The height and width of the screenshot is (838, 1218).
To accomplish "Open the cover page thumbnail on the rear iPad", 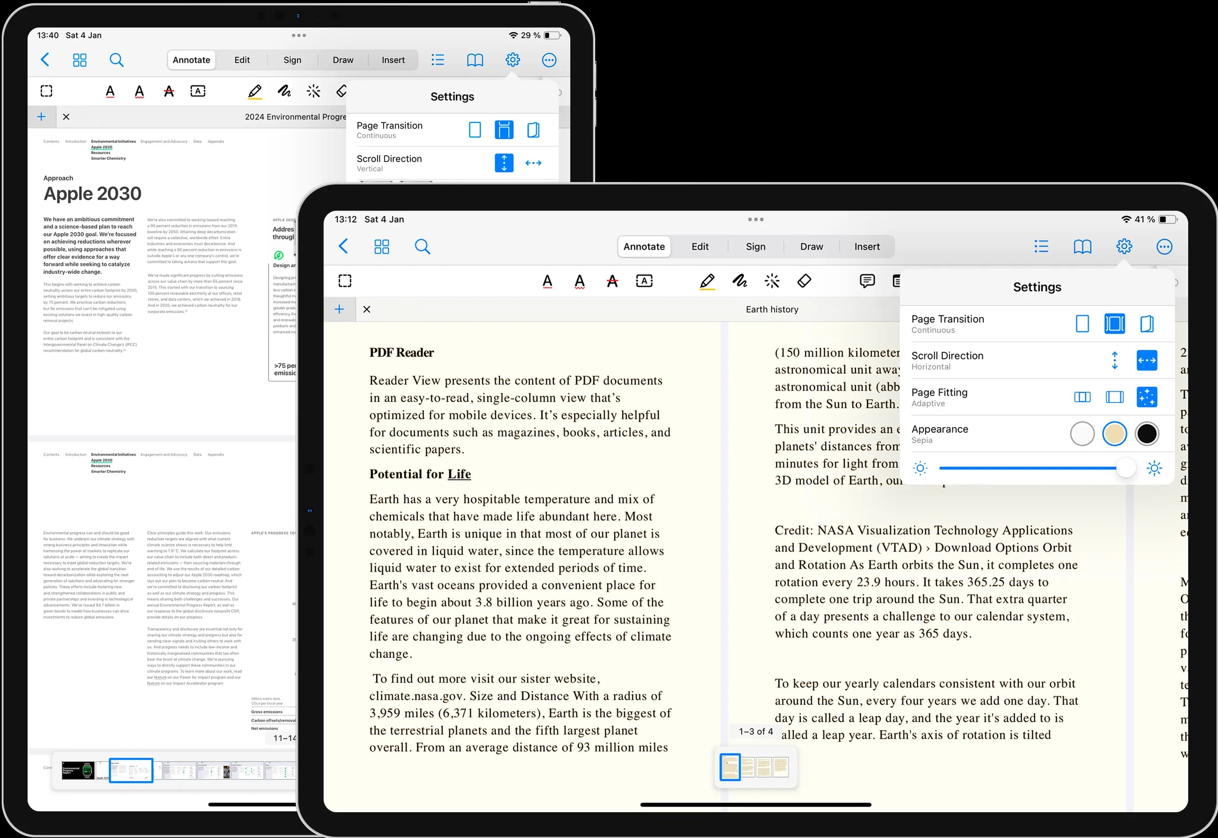I will click(78, 770).
